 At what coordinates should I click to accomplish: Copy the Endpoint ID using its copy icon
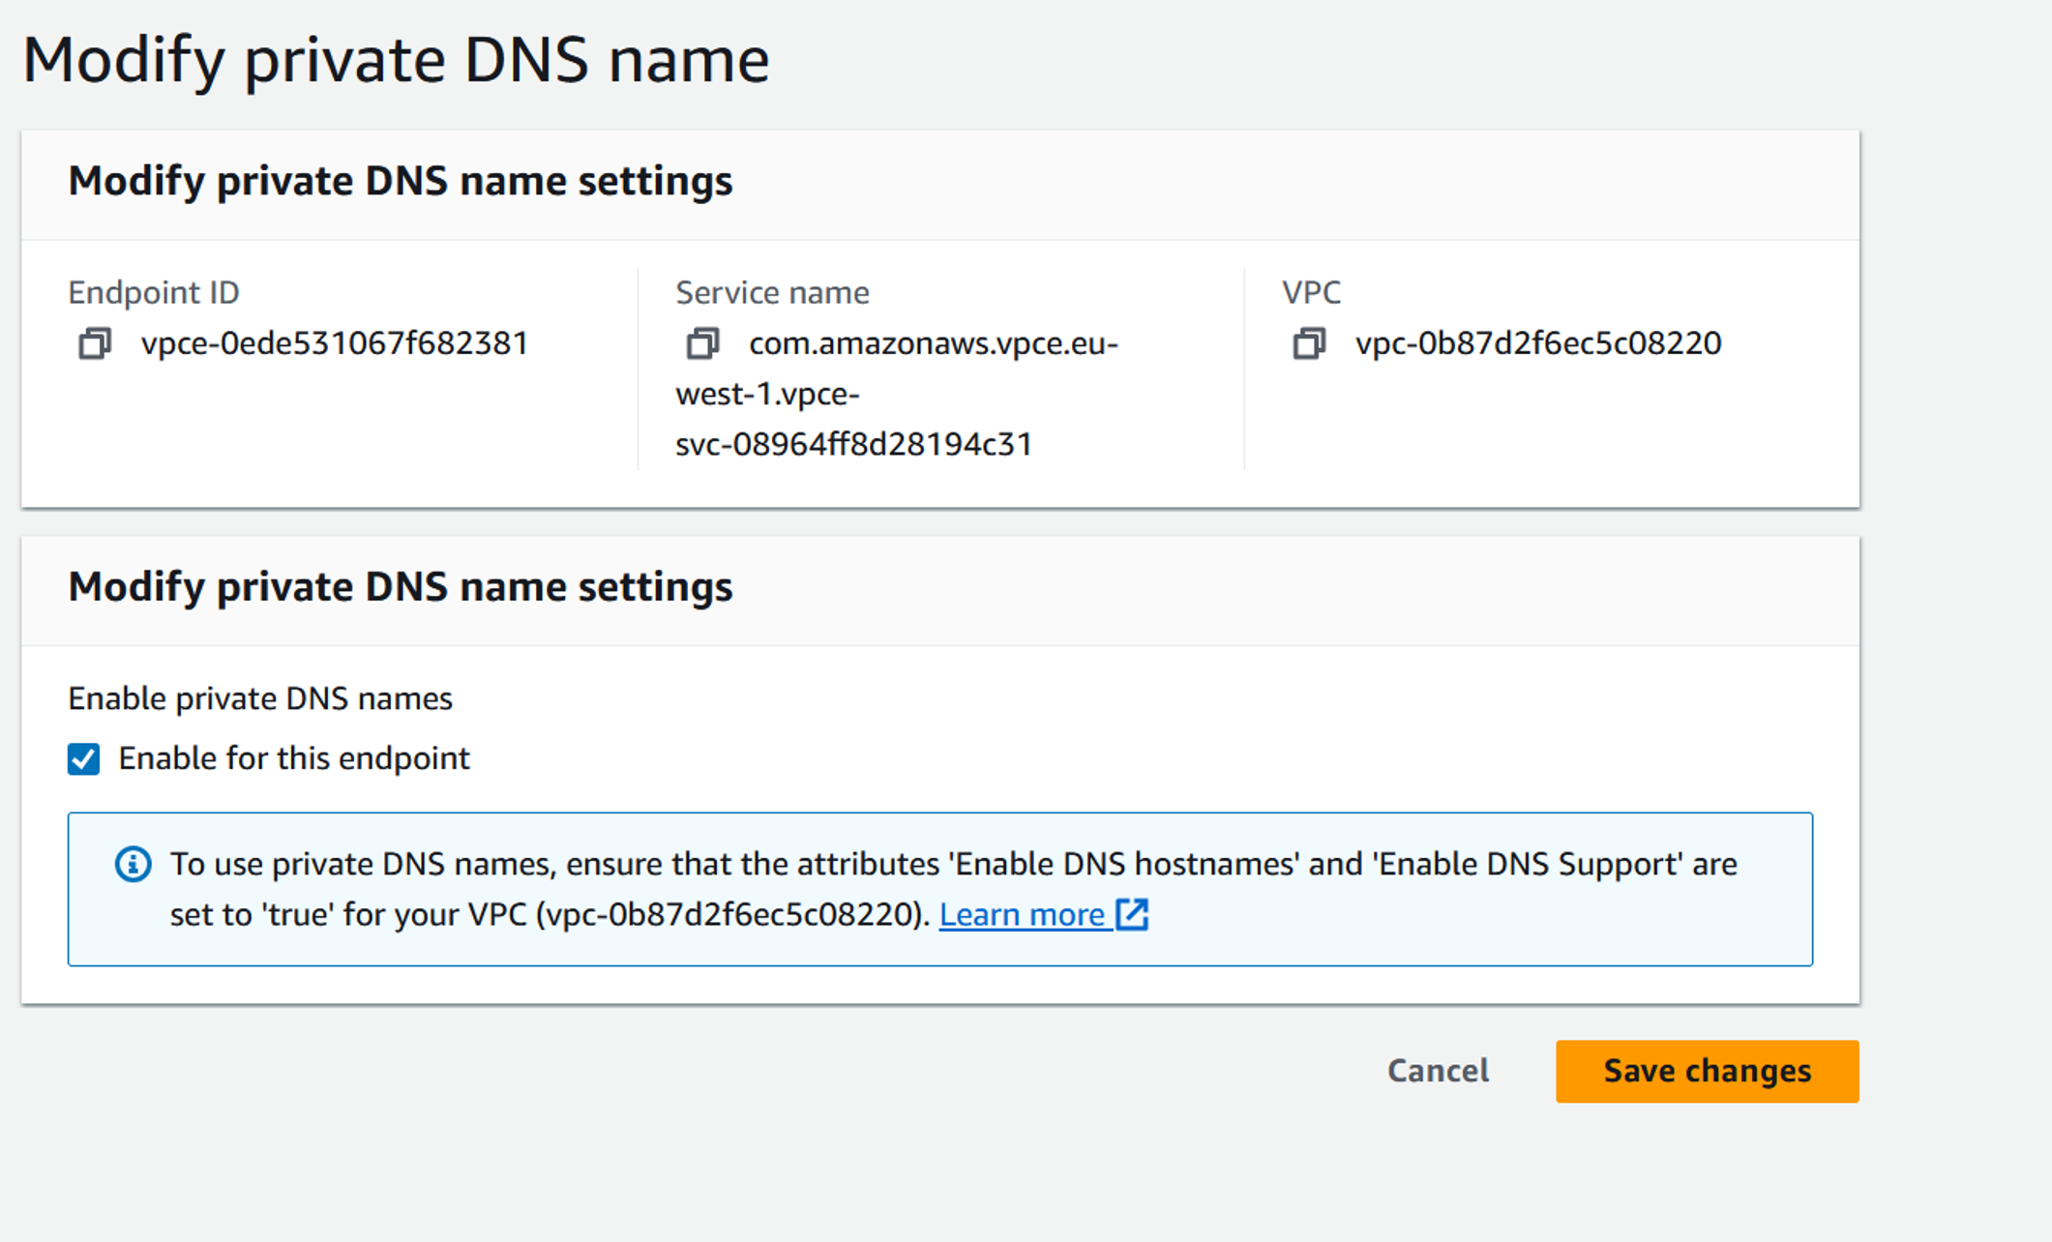tap(95, 343)
